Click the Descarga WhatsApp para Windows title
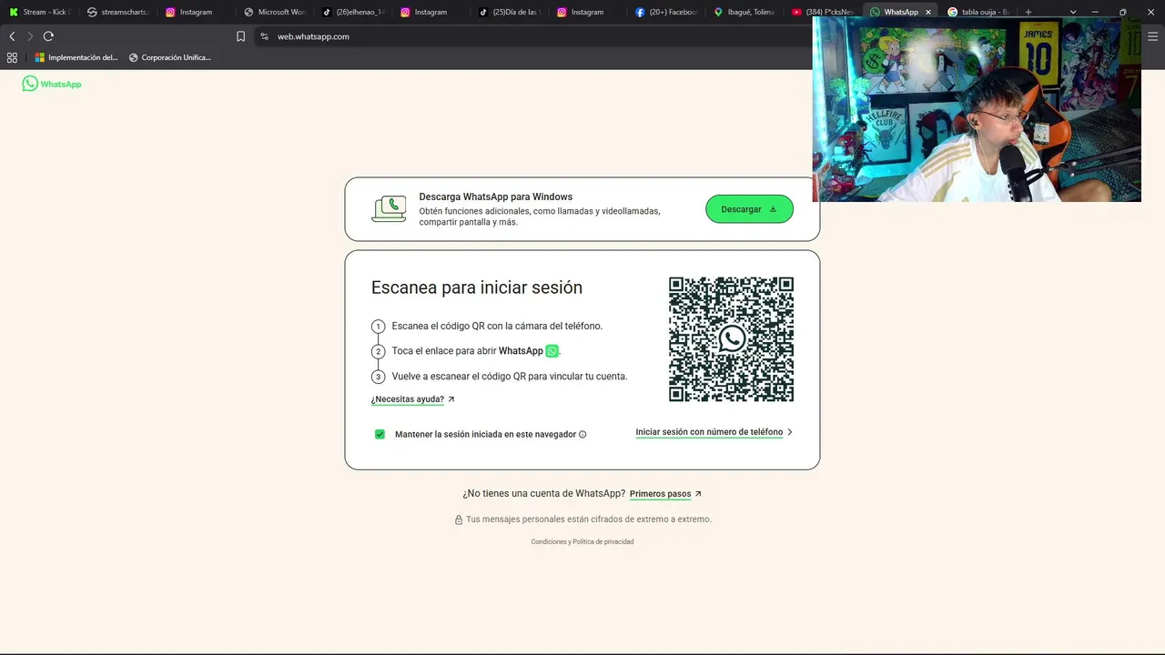Viewport: 1165px width, 655px height. (x=496, y=196)
